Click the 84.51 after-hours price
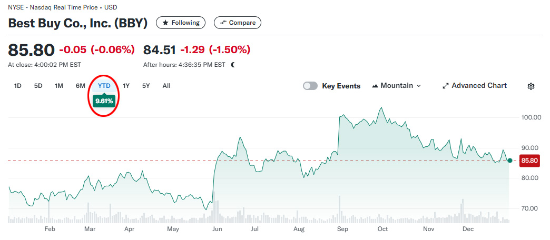Image resolution: width=550 pixels, height=240 pixels. (159, 50)
